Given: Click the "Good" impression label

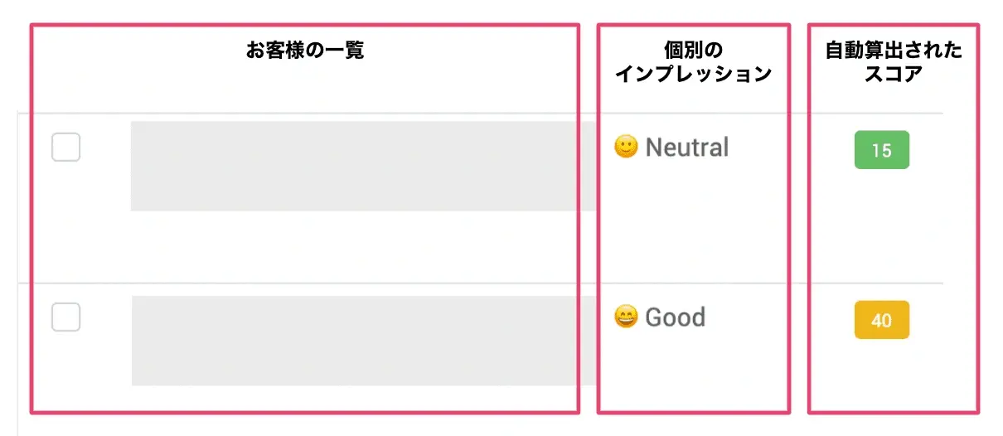Looking at the screenshot, I should [x=676, y=317].
